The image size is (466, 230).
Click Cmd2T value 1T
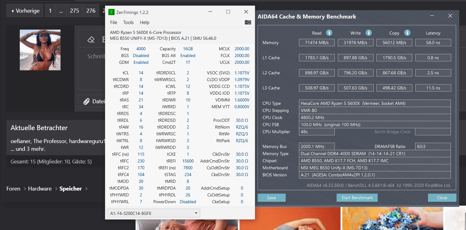click(188, 62)
